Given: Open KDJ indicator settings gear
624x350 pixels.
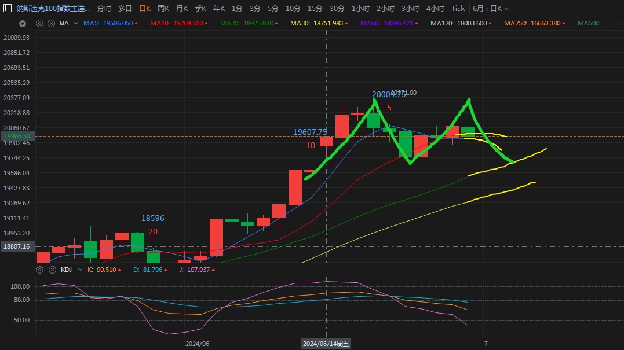Looking at the screenshot, I should pyautogui.click(x=39, y=270).
